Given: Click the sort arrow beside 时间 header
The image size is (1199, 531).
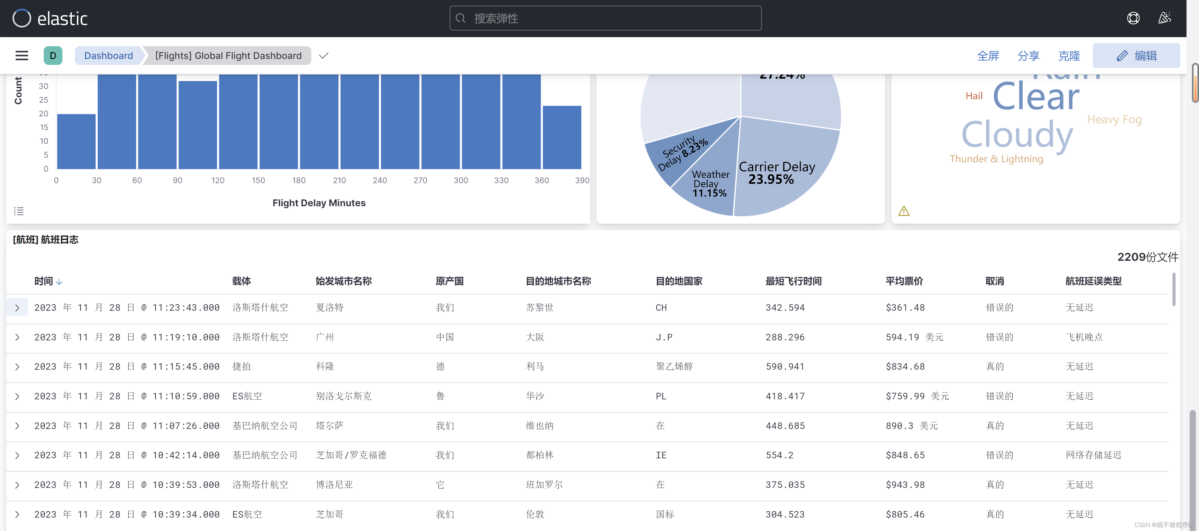Looking at the screenshot, I should tap(59, 282).
